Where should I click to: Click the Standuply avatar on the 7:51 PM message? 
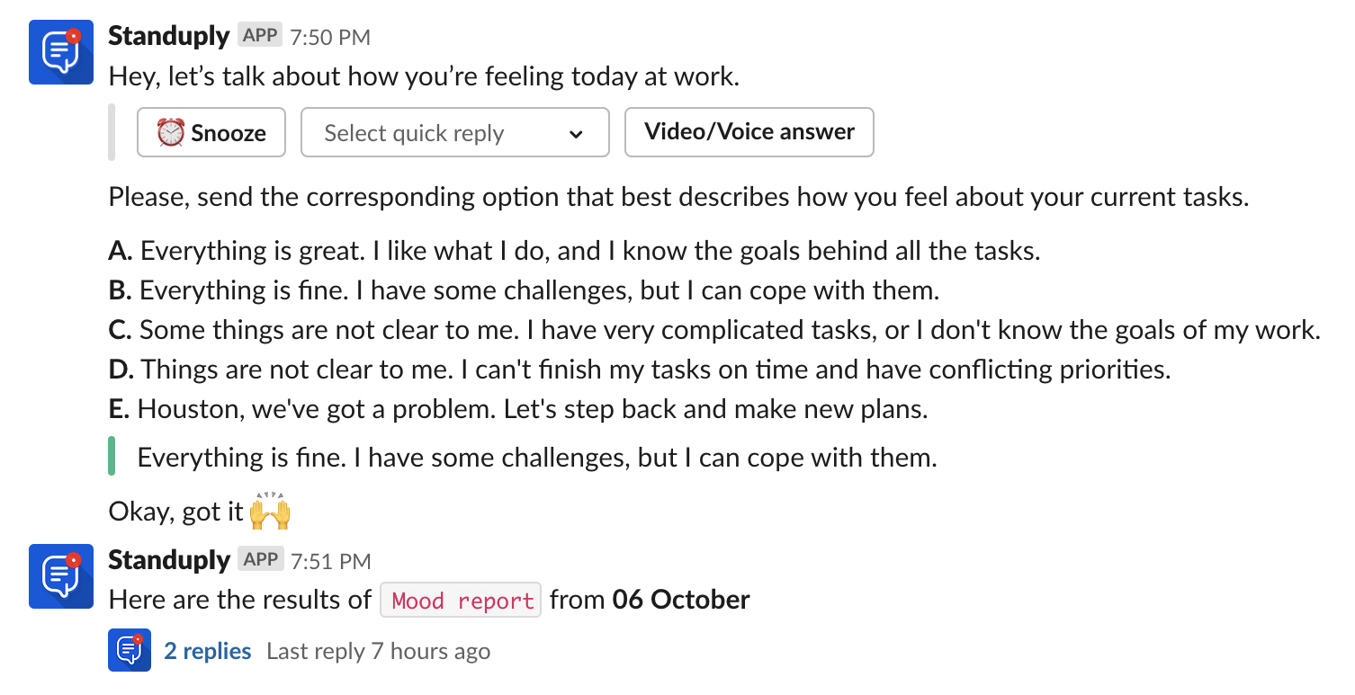pos(61,575)
